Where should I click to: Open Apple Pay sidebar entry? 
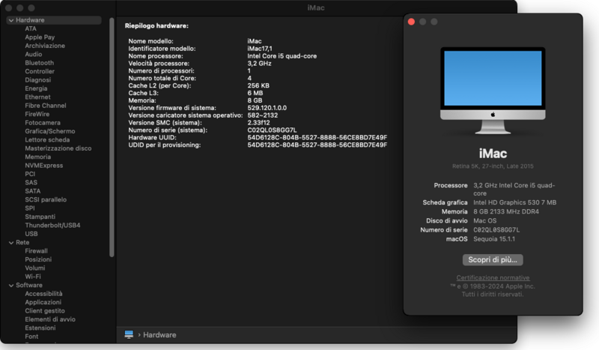tap(40, 37)
